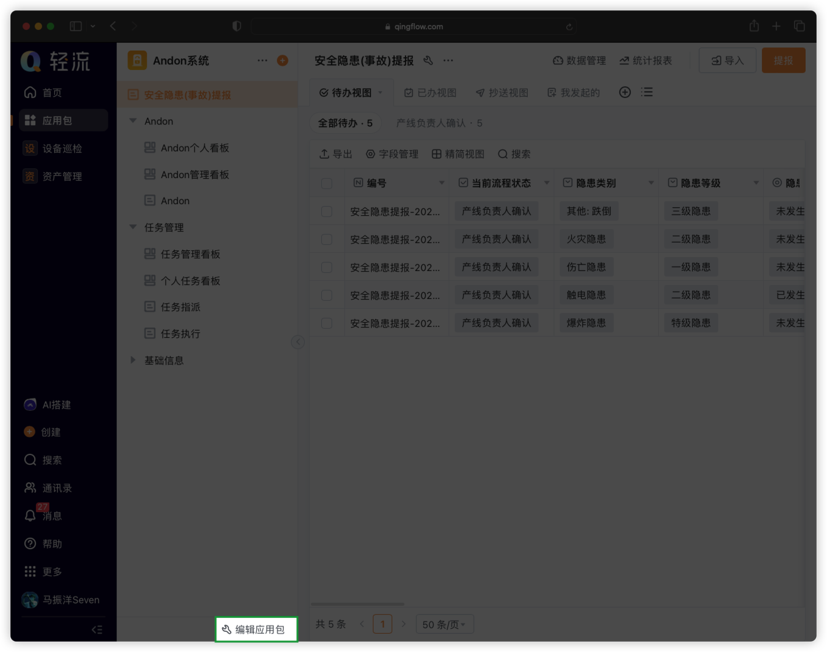Open the 50 条/页 page size dropdown
The image size is (827, 652).
coord(444,625)
